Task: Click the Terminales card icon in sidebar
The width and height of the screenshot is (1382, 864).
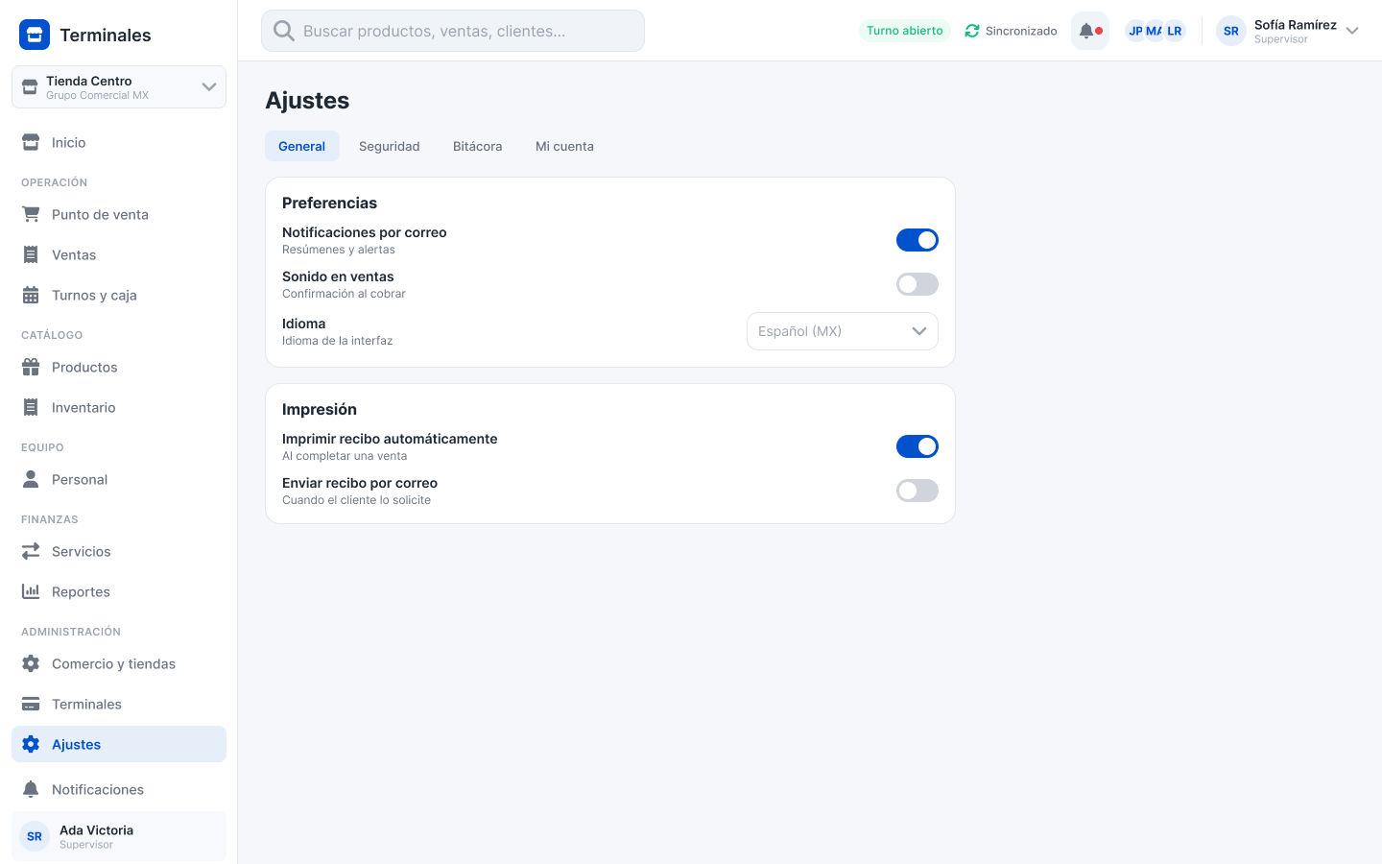Action: tap(31, 704)
